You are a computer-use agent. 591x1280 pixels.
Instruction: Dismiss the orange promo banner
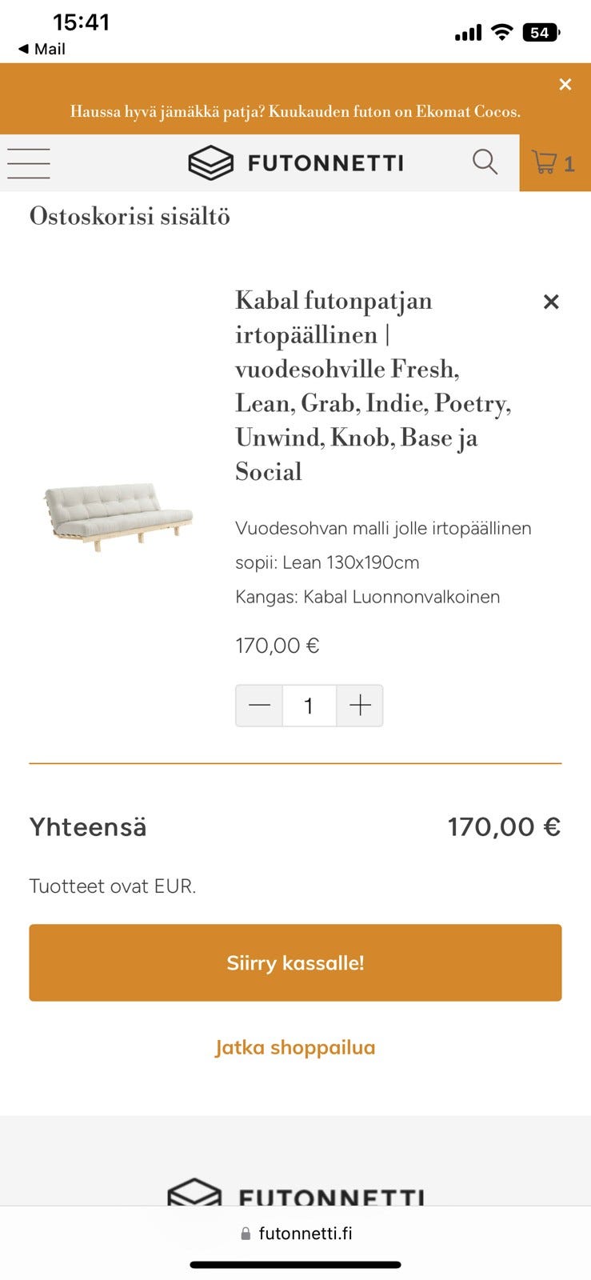[565, 85]
